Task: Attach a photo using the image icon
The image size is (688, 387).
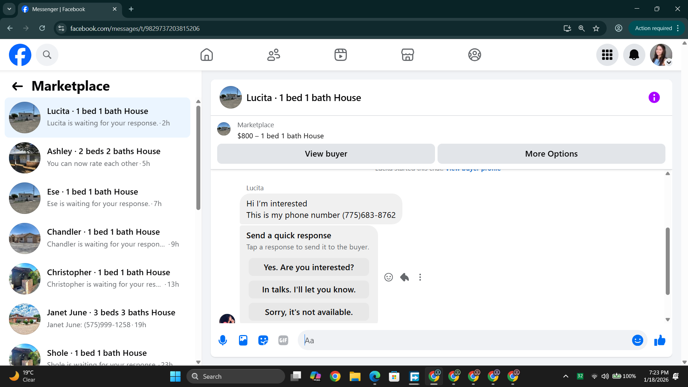Action: 243,340
